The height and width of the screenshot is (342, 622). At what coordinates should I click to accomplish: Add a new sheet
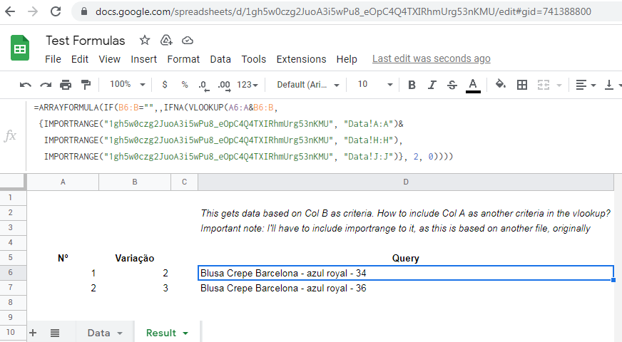[x=33, y=333]
